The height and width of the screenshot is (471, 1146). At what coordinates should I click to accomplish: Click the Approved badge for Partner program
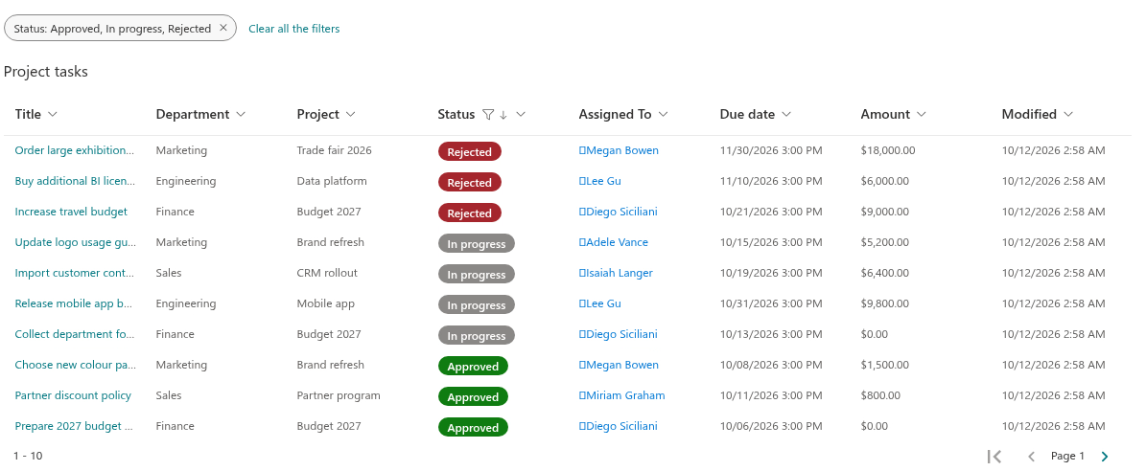473,396
